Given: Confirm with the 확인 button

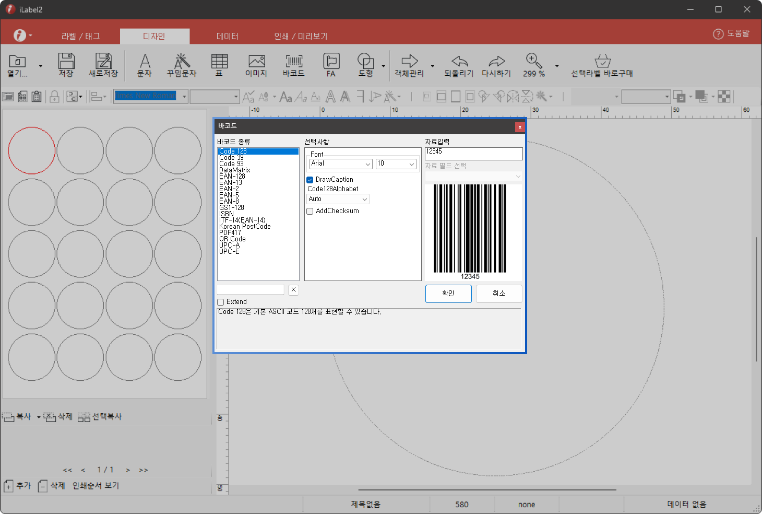Looking at the screenshot, I should [448, 294].
